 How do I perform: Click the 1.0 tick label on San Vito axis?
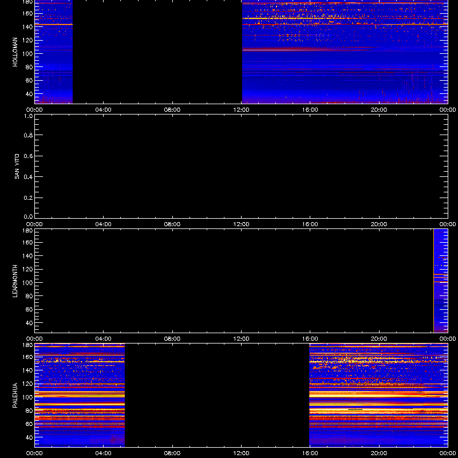point(28,116)
